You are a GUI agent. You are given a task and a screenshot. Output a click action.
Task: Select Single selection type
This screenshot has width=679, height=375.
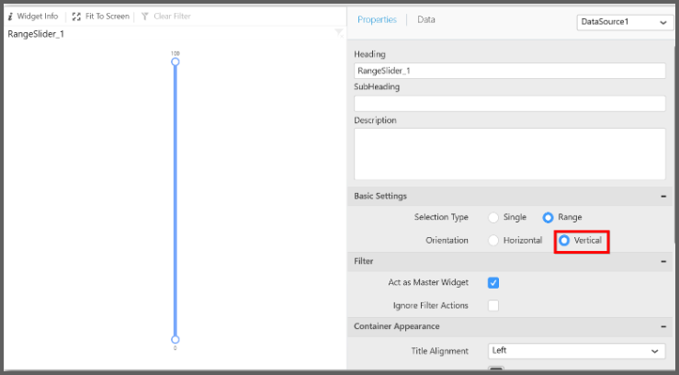pyautogui.click(x=493, y=218)
